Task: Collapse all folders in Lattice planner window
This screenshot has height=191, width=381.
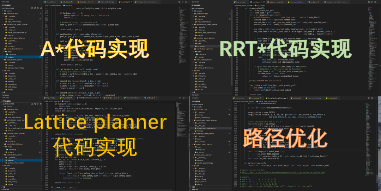Action: [x=41, y=104]
